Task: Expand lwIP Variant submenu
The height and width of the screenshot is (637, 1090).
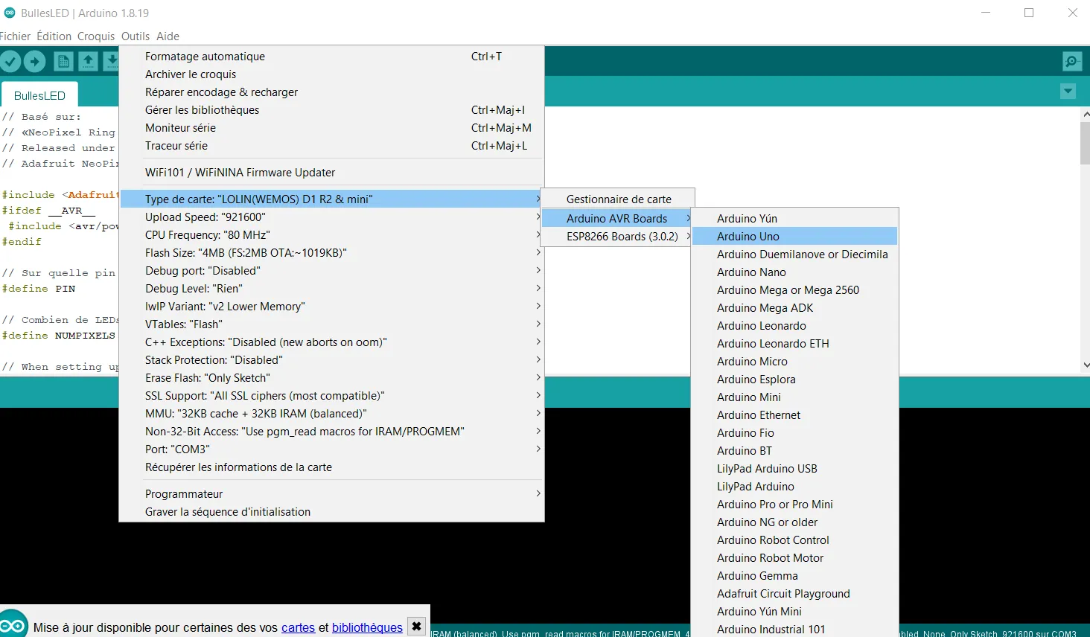Action: tap(331, 307)
